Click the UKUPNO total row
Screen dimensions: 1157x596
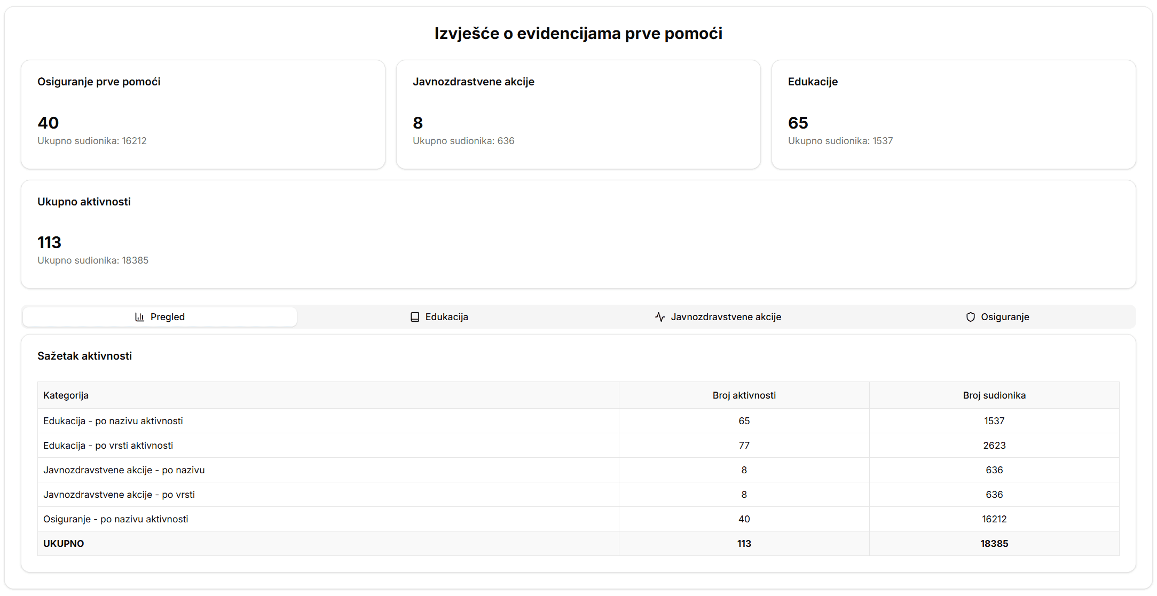point(64,544)
